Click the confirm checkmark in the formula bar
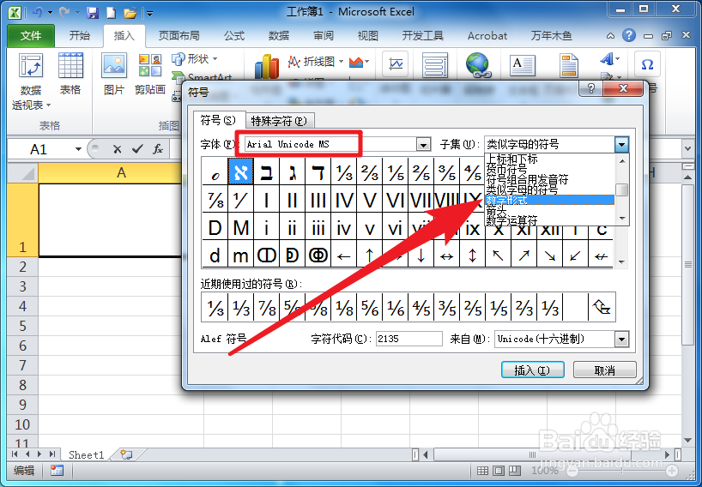 click(x=137, y=149)
